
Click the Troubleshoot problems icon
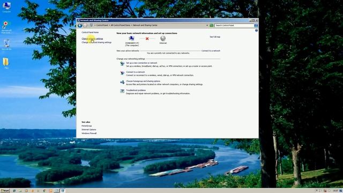tap(122, 91)
